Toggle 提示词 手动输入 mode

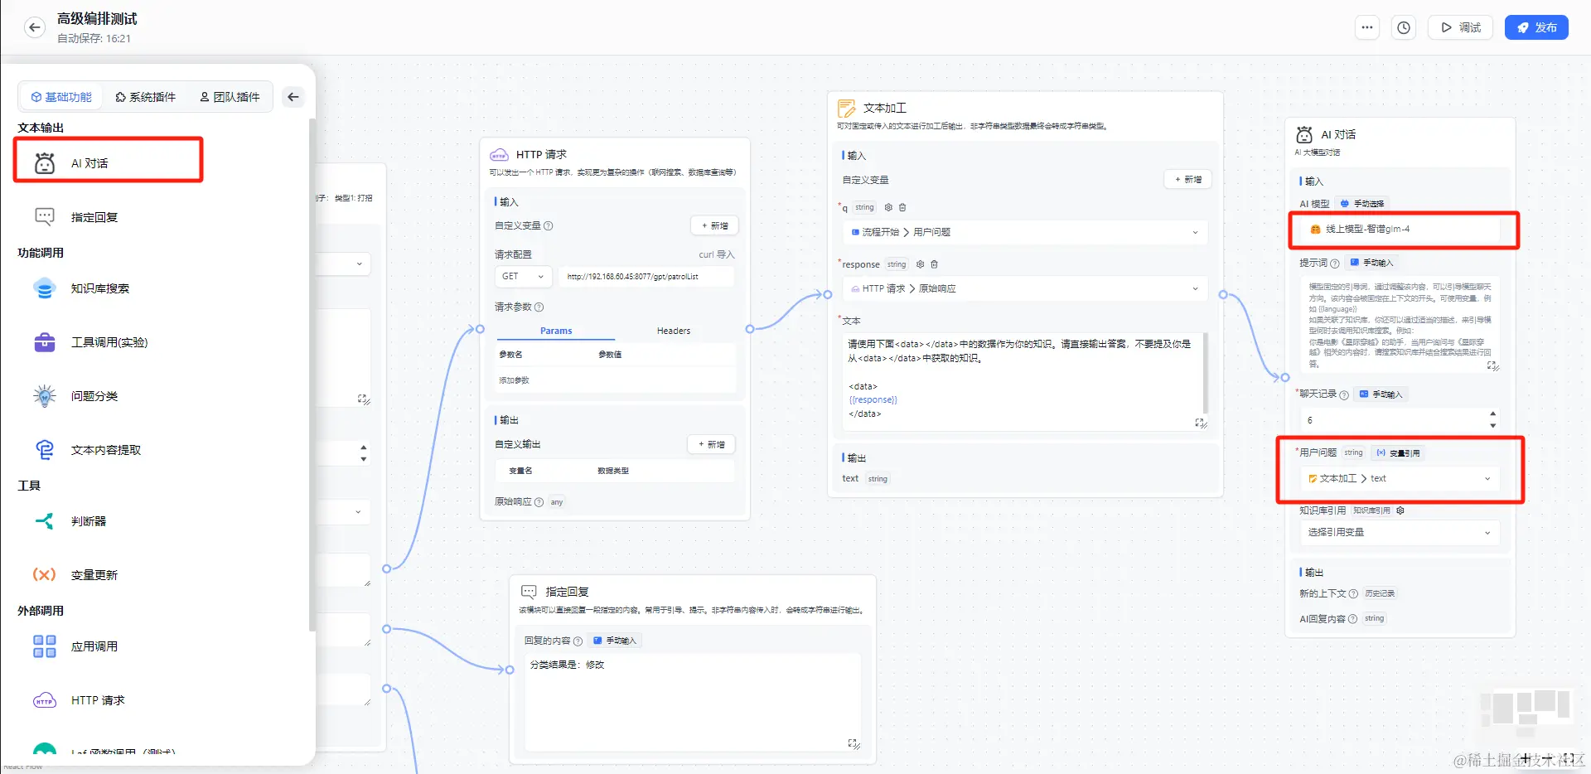pyautogui.click(x=1372, y=263)
